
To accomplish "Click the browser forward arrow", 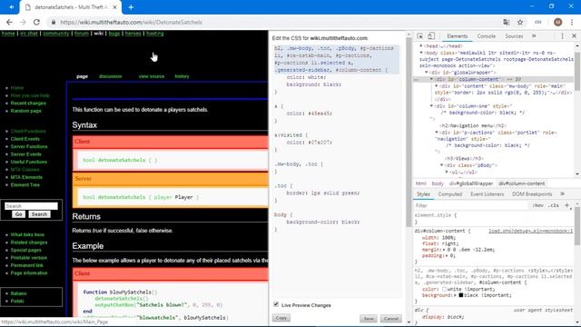I will pos(23,22).
